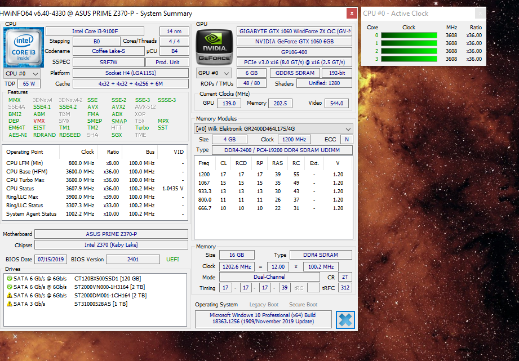Screen dimensions: 519x361
Task: Click the cache 4x32 + 4x32 + 4x256 + 6M field
Action: point(131,84)
